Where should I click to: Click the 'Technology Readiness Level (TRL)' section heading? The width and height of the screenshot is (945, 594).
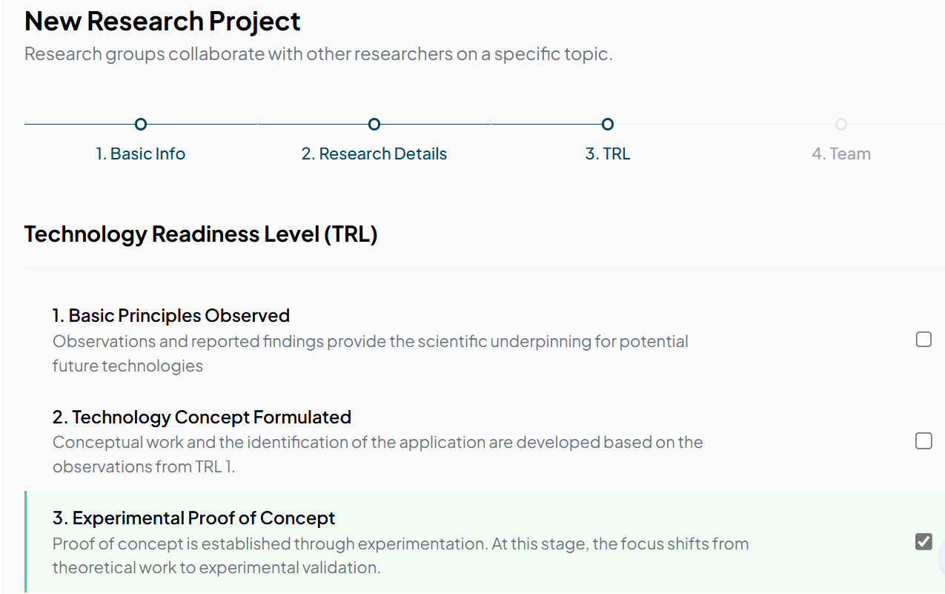(201, 235)
